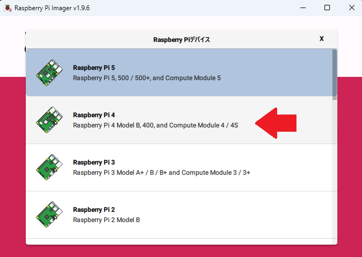Minimize the Raspberry Pi Imager window
This screenshot has height=257, width=362.
click(x=302, y=8)
